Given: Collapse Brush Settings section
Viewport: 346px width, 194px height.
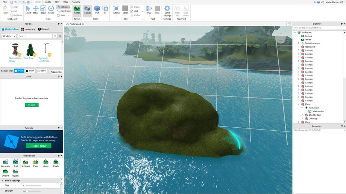Looking at the screenshot, I should pos(2,181).
